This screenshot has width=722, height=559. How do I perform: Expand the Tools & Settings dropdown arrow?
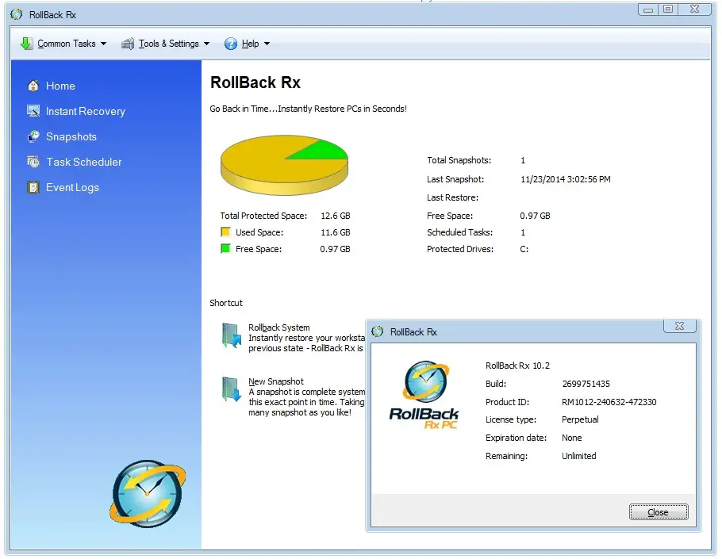point(207,44)
